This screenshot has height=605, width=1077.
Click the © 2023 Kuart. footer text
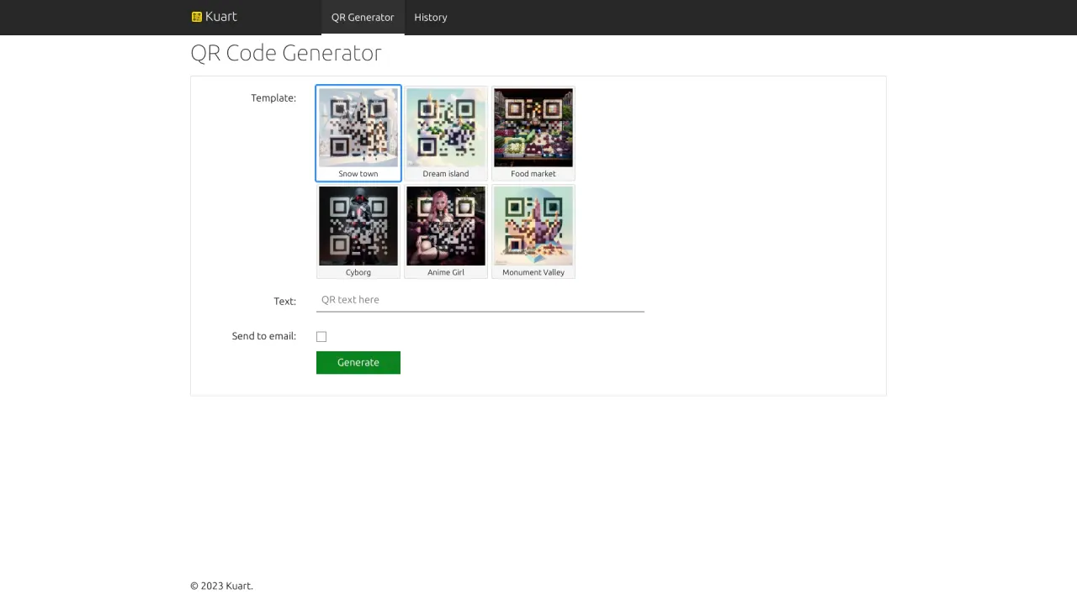click(221, 586)
